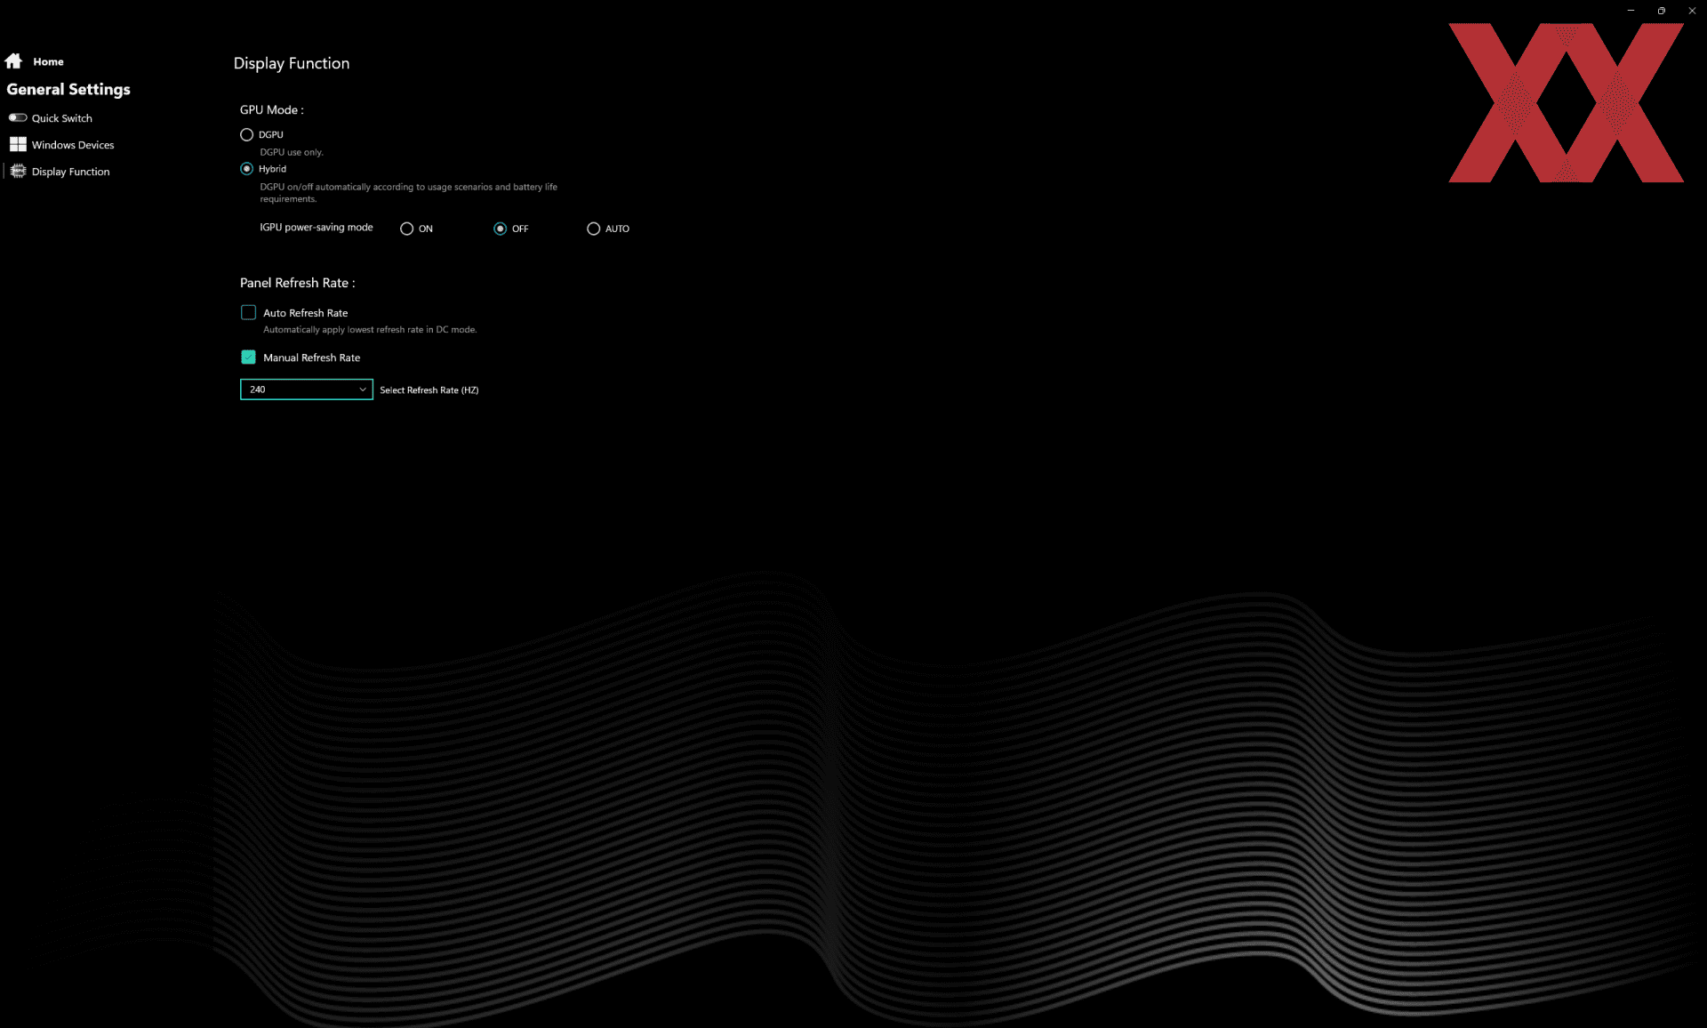
Task: Uncheck Manual Refresh Rate checkbox
Action: 248,357
